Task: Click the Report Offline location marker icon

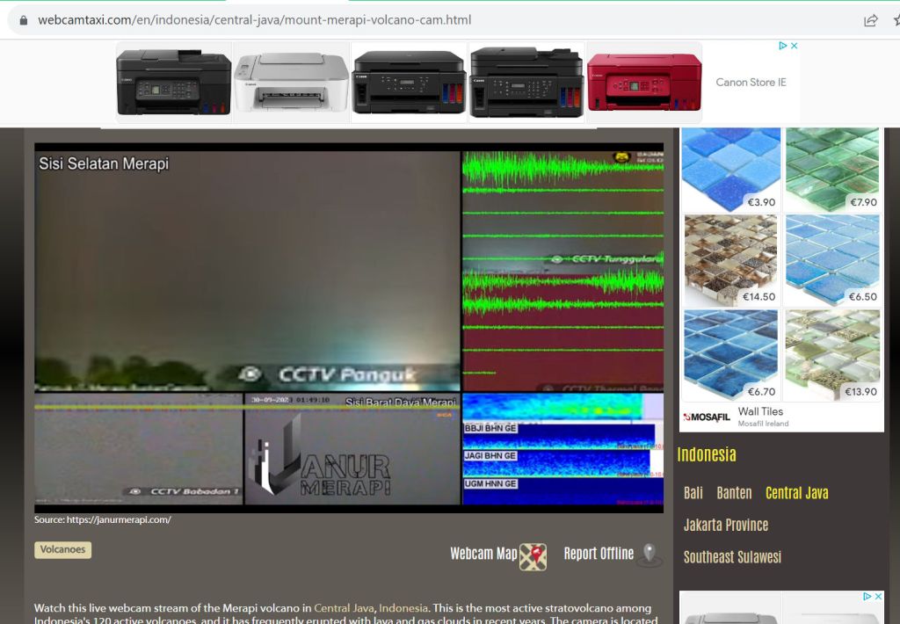Action: point(649,555)
